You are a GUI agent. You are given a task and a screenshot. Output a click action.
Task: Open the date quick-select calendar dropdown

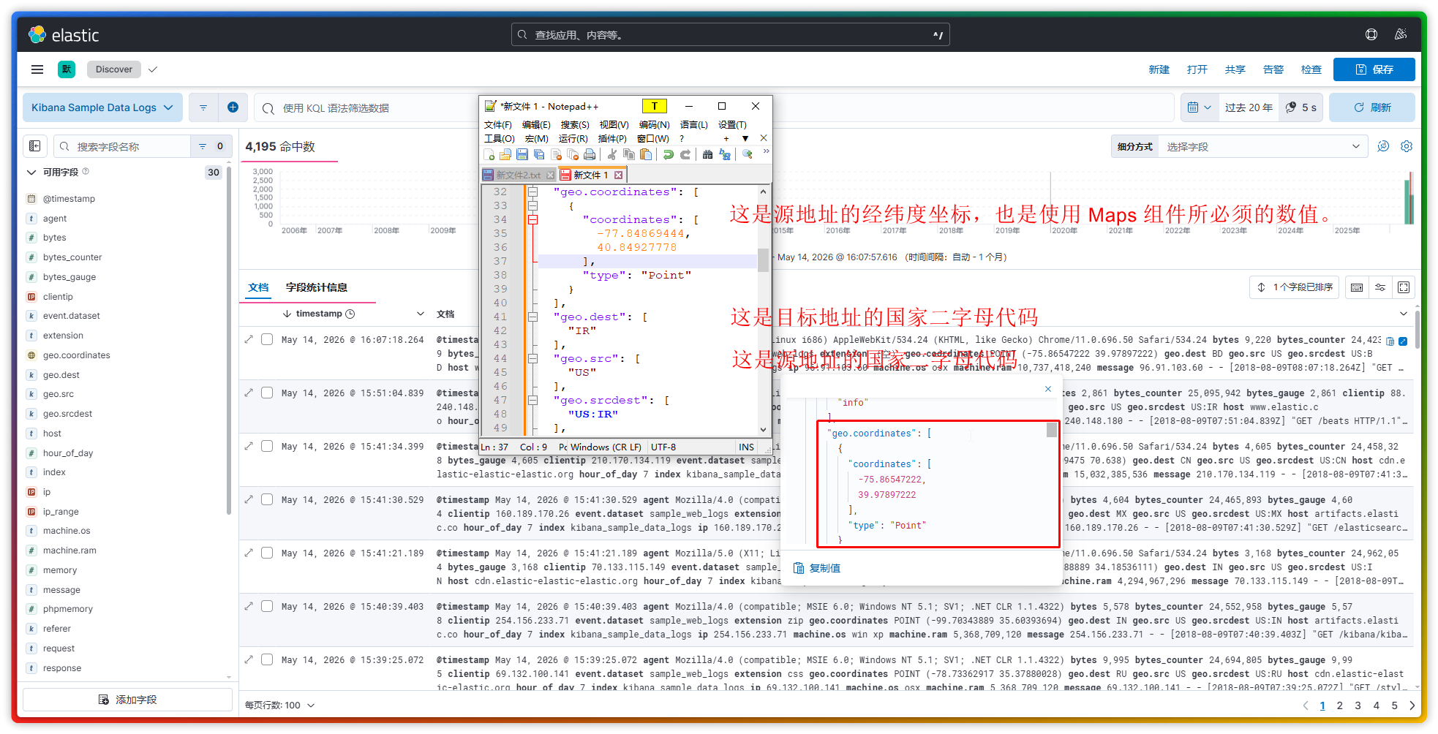pos(1200,107)
